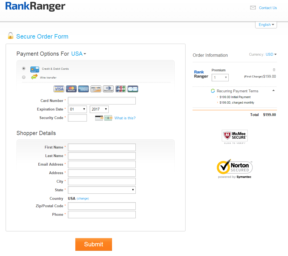Select Credit & Debit Cards radio button
Screen dimensions: 288x256
(24, 68)
